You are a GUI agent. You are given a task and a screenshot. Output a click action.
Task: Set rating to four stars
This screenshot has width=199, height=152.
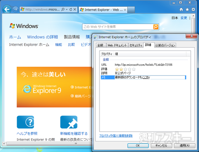(129, 69)
